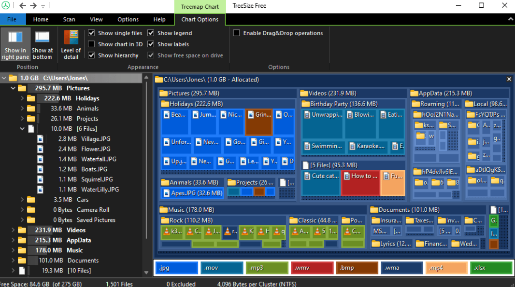
Task: Select the Chart Options tab
Action: [200, 19]
